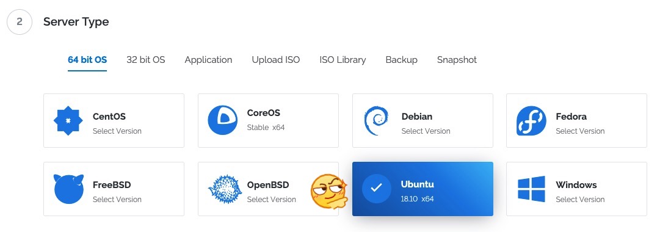Click the Debian swirl logo

pyautogui.click(x=377, y=121)
